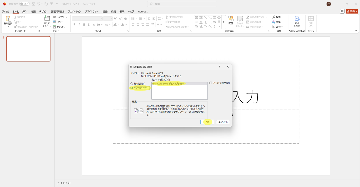Click the Paste clipboard icon in ribbon
The width and height of the screenshot is (360, 187).
click(x=8, y=19)
